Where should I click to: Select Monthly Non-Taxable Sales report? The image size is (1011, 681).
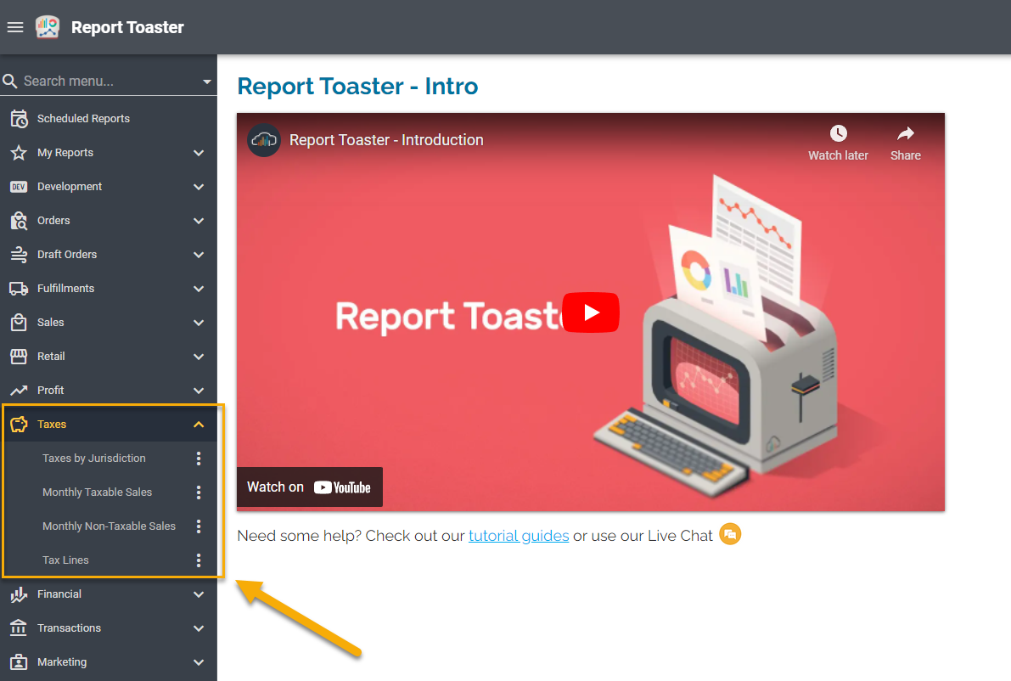coord(109,526)
